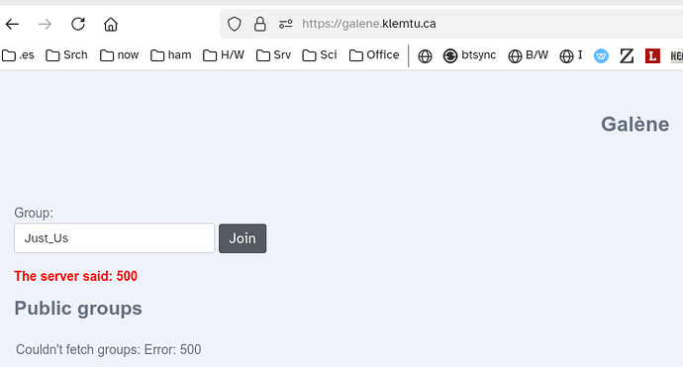Viewport: 683px width, 367px height.
Task: Open the H/W bookmarks folder
Action: point(224,55)
